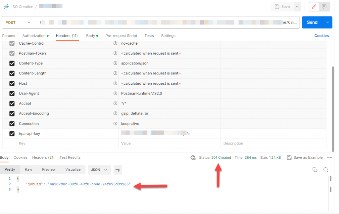Open the three-dots response options menu
Viewport: 339px width, 214px height.
[329, 158]
